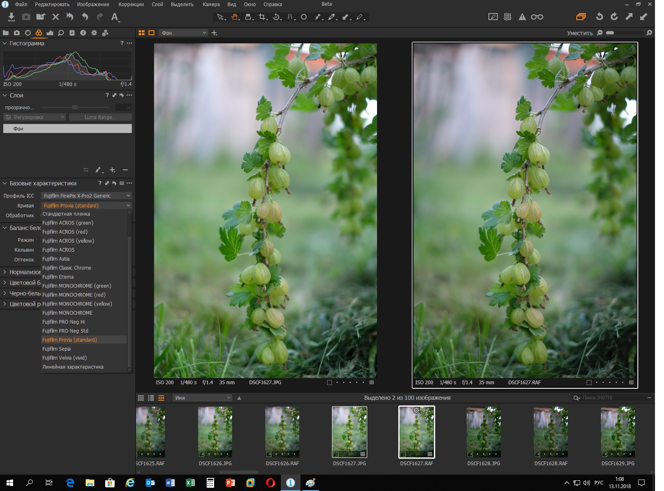Click the camera Capture icon in top toolbar
This screenshot has height=491, width=664.
tap(26, 17)
